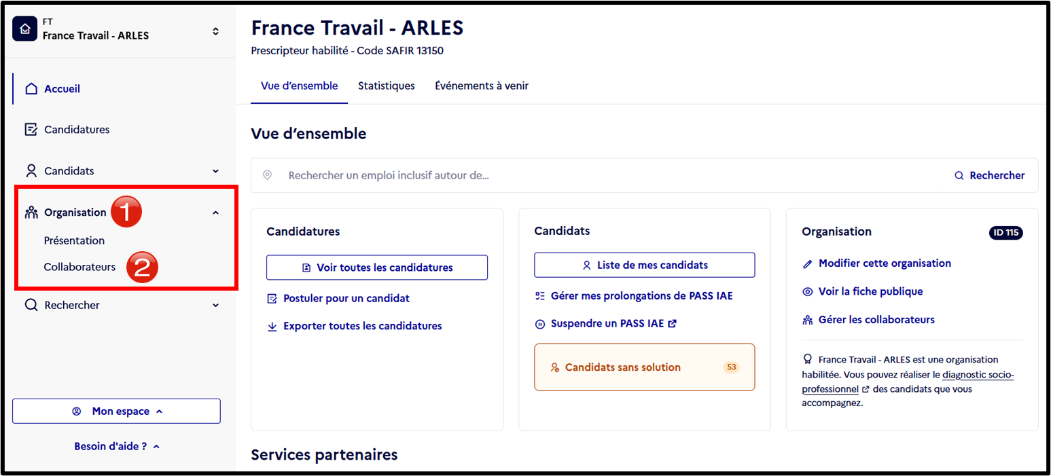The height and width of the screenshot is (476, 1051).
Task: Click the FT house logo icon
Action: pyautogui.click(x=25, y=30)
